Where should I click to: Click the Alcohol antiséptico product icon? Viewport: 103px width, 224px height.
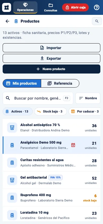[12, 127]
